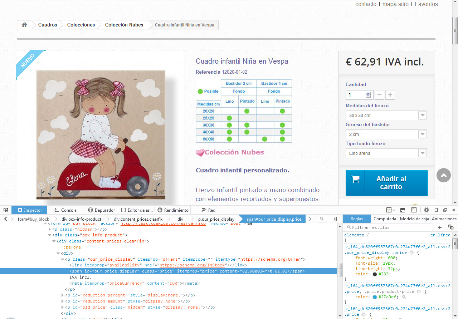Highlight elements matching .our_price_display .price selector

pyautogui.click(x=411, y=252)
